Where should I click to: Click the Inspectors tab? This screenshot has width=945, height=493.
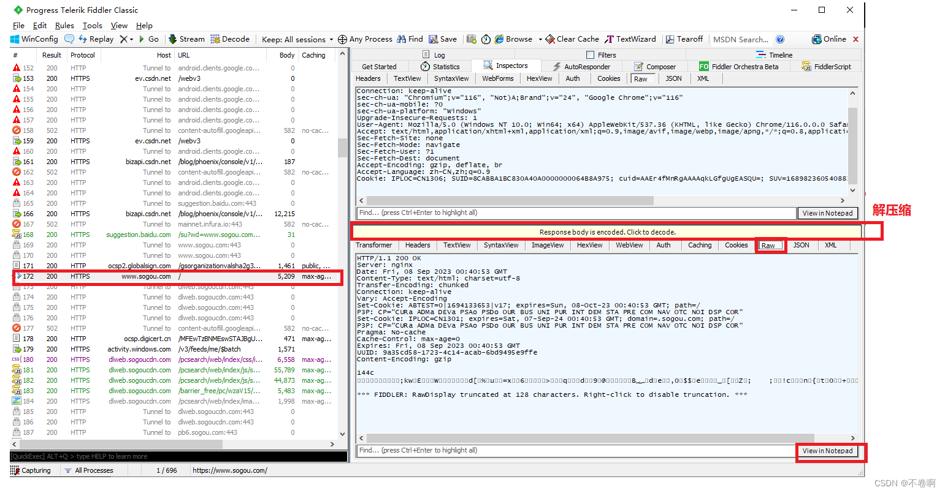click(506, 66)
